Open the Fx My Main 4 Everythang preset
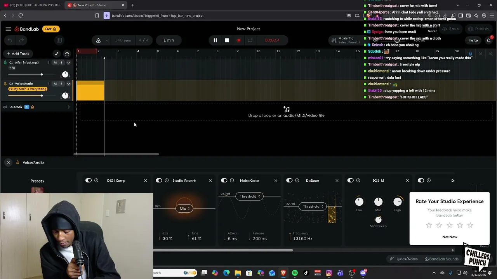Viewport: 497px width, 279px height. tap(28, 89)
